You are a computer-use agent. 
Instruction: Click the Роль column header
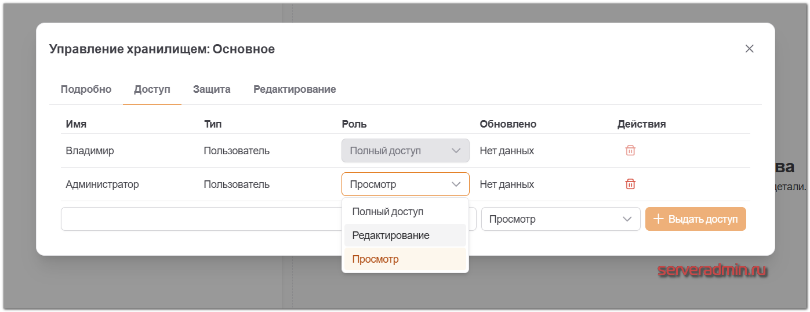pyautogui.click(x=354, y=124)
